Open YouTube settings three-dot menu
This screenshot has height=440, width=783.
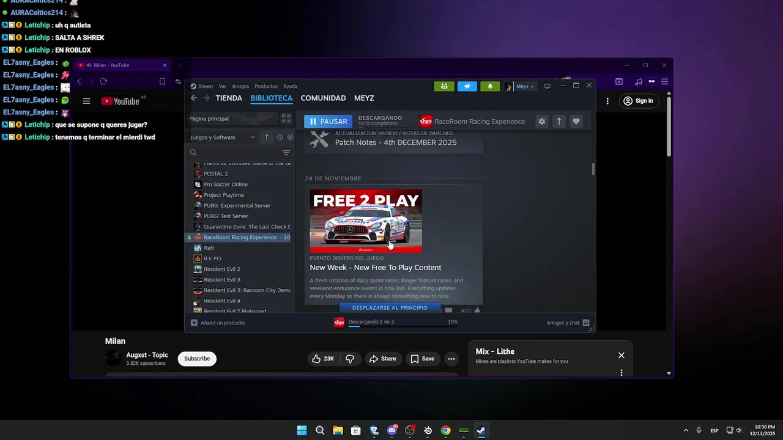tap(607, 101)
